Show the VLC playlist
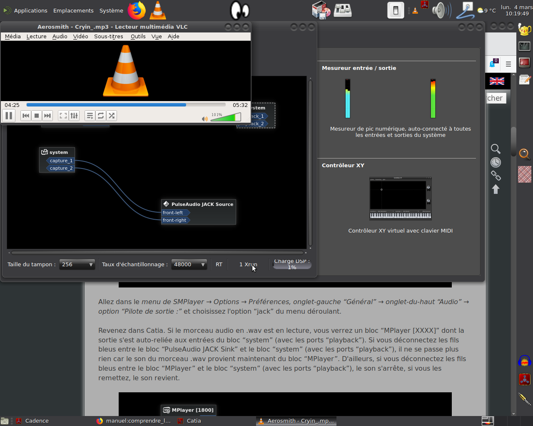The width and height of the screenshot is (533, 426). pyautogui.click(x=90, y=116)
